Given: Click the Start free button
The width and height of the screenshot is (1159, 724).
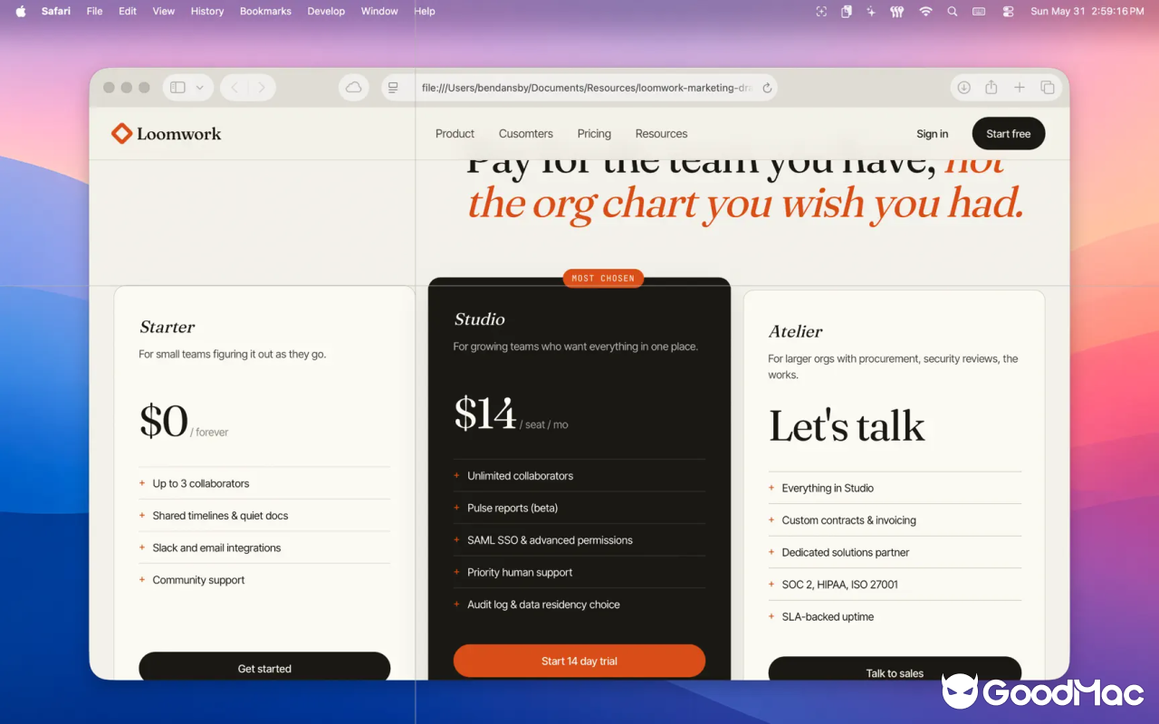Looking at the screenshot, I should [x=1009, y=134].
